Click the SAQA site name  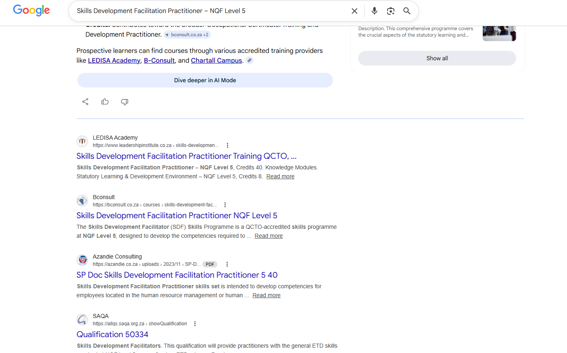tap(101, 316)
